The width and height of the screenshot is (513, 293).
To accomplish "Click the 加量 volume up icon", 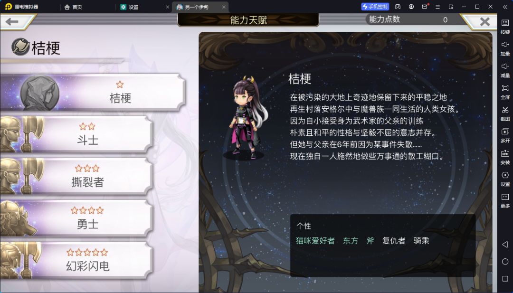I will pos(505,48).
